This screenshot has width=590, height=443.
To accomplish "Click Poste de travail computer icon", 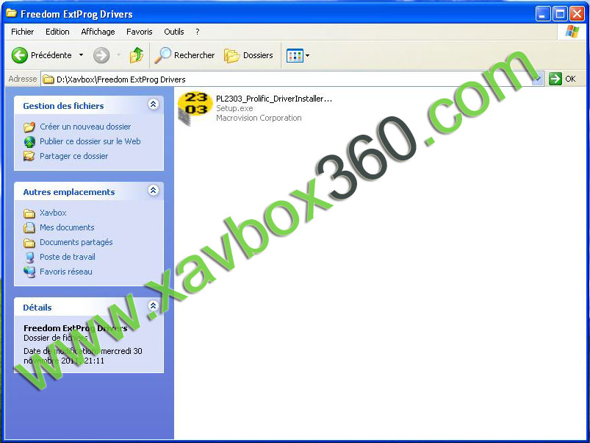I will pyautogui.click(x=29, y=258).
